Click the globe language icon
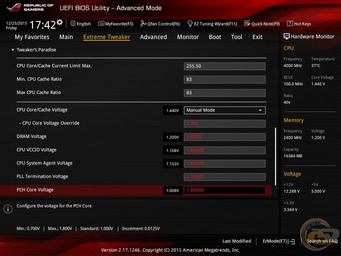This screenshot has height=256, width=341. pyautogui.click(x=73, y=23)
